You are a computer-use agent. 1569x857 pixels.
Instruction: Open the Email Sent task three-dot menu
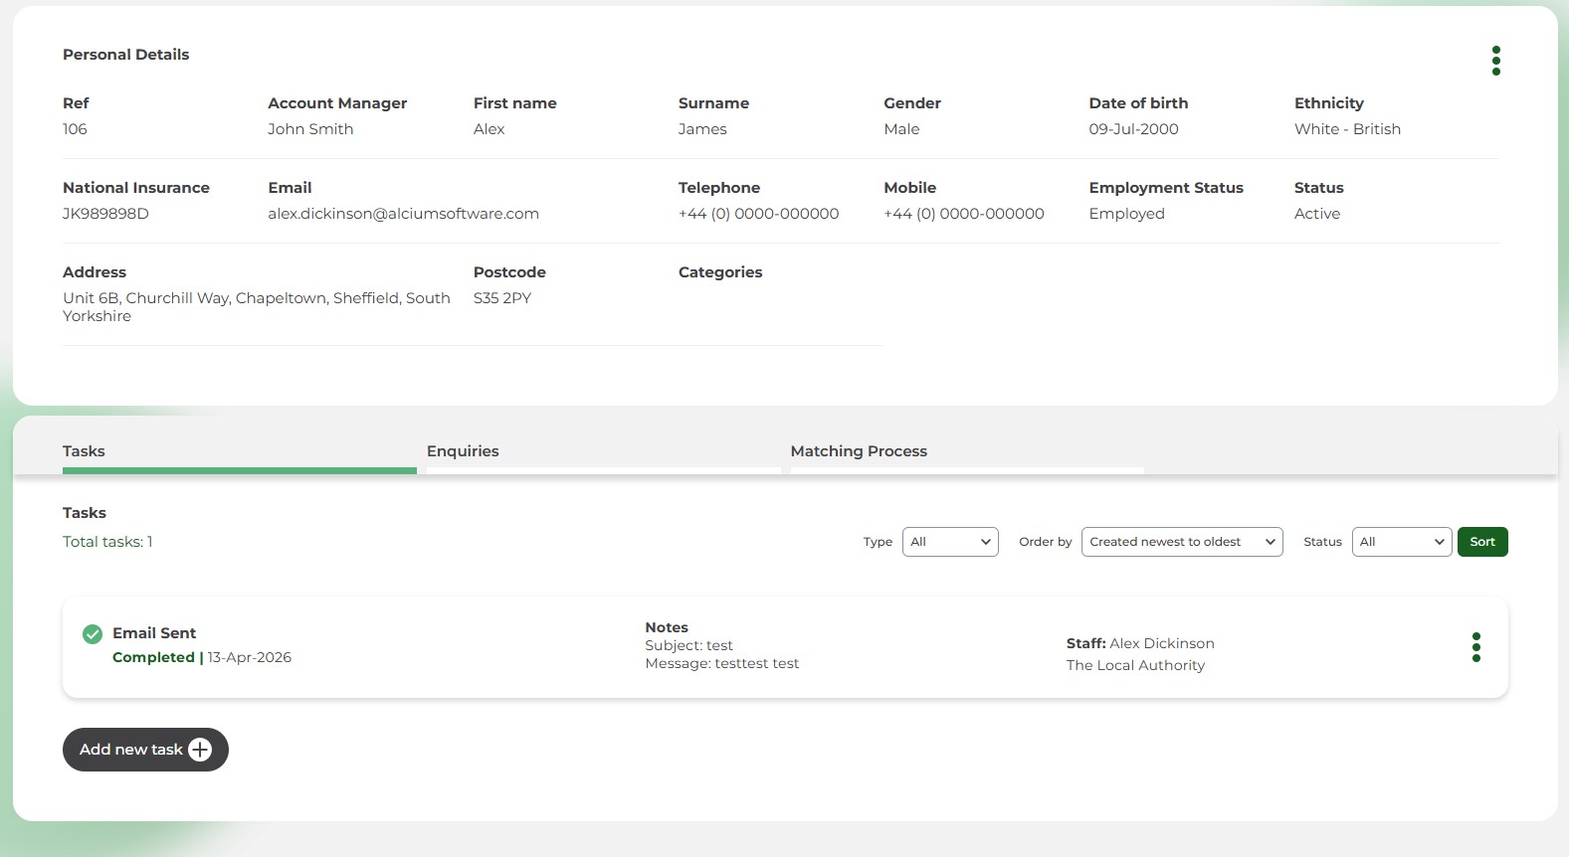1475,647
